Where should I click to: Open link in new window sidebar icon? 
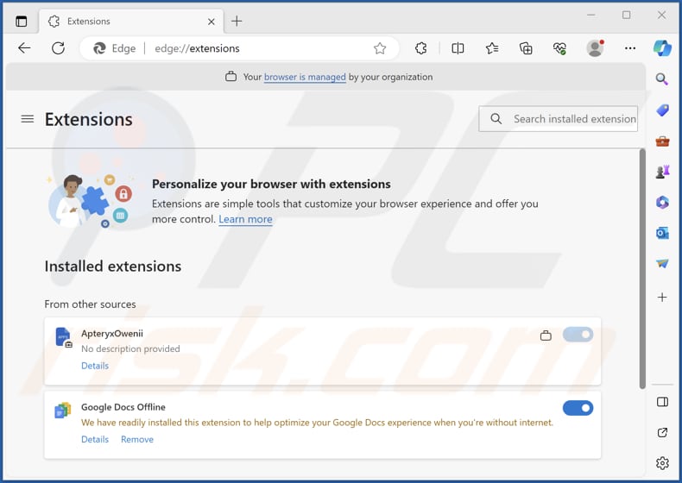662,433
